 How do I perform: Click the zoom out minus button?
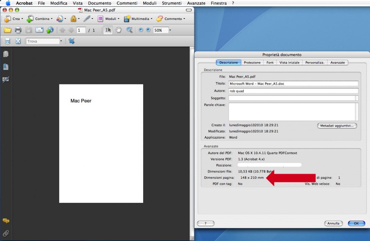pyautogui.click(x=141, y=30)
